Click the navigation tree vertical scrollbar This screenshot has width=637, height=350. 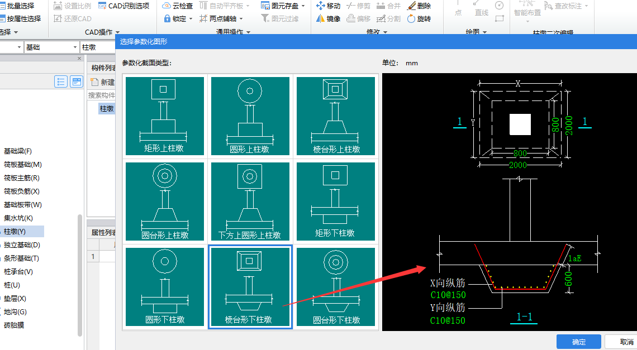pyautogui.click(x=80, y=275)
